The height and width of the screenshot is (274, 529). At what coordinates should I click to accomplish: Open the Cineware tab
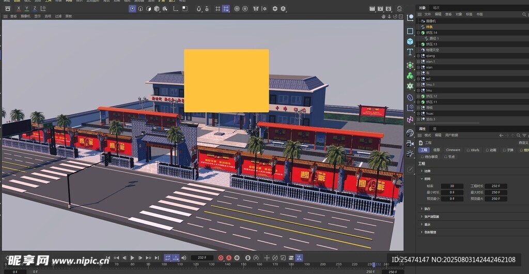coord(453,150)
